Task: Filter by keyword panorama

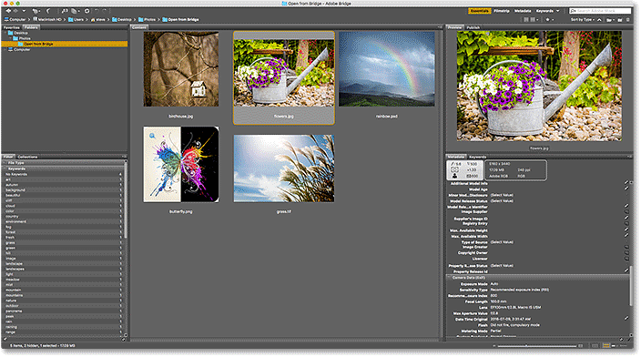Action: [x=64, y=311]
